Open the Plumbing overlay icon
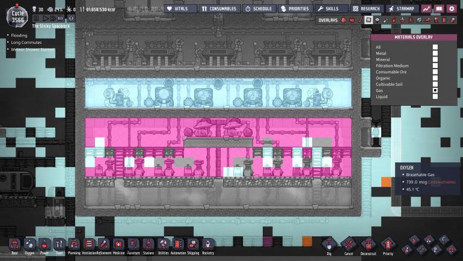The width and height of the screenshot is (463, 261). click(x=385, y=20)
